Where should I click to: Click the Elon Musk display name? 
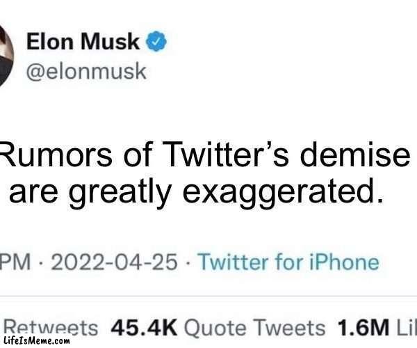tap(83, 42)
